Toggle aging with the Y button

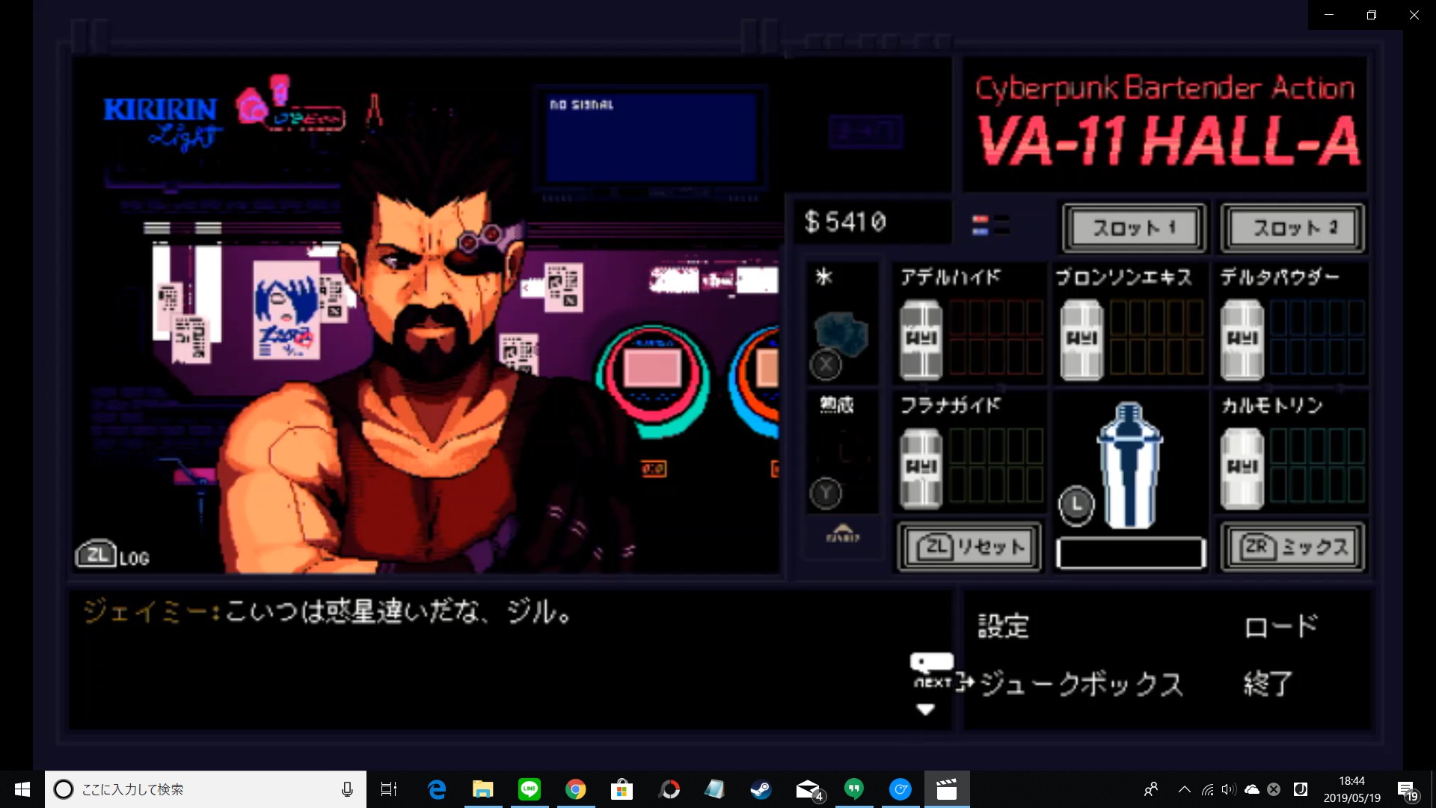click(x=826, y=493)
